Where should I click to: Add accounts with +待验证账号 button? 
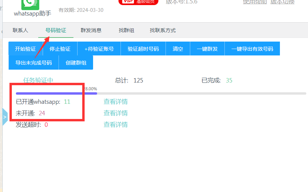click(x=99, y=49)
